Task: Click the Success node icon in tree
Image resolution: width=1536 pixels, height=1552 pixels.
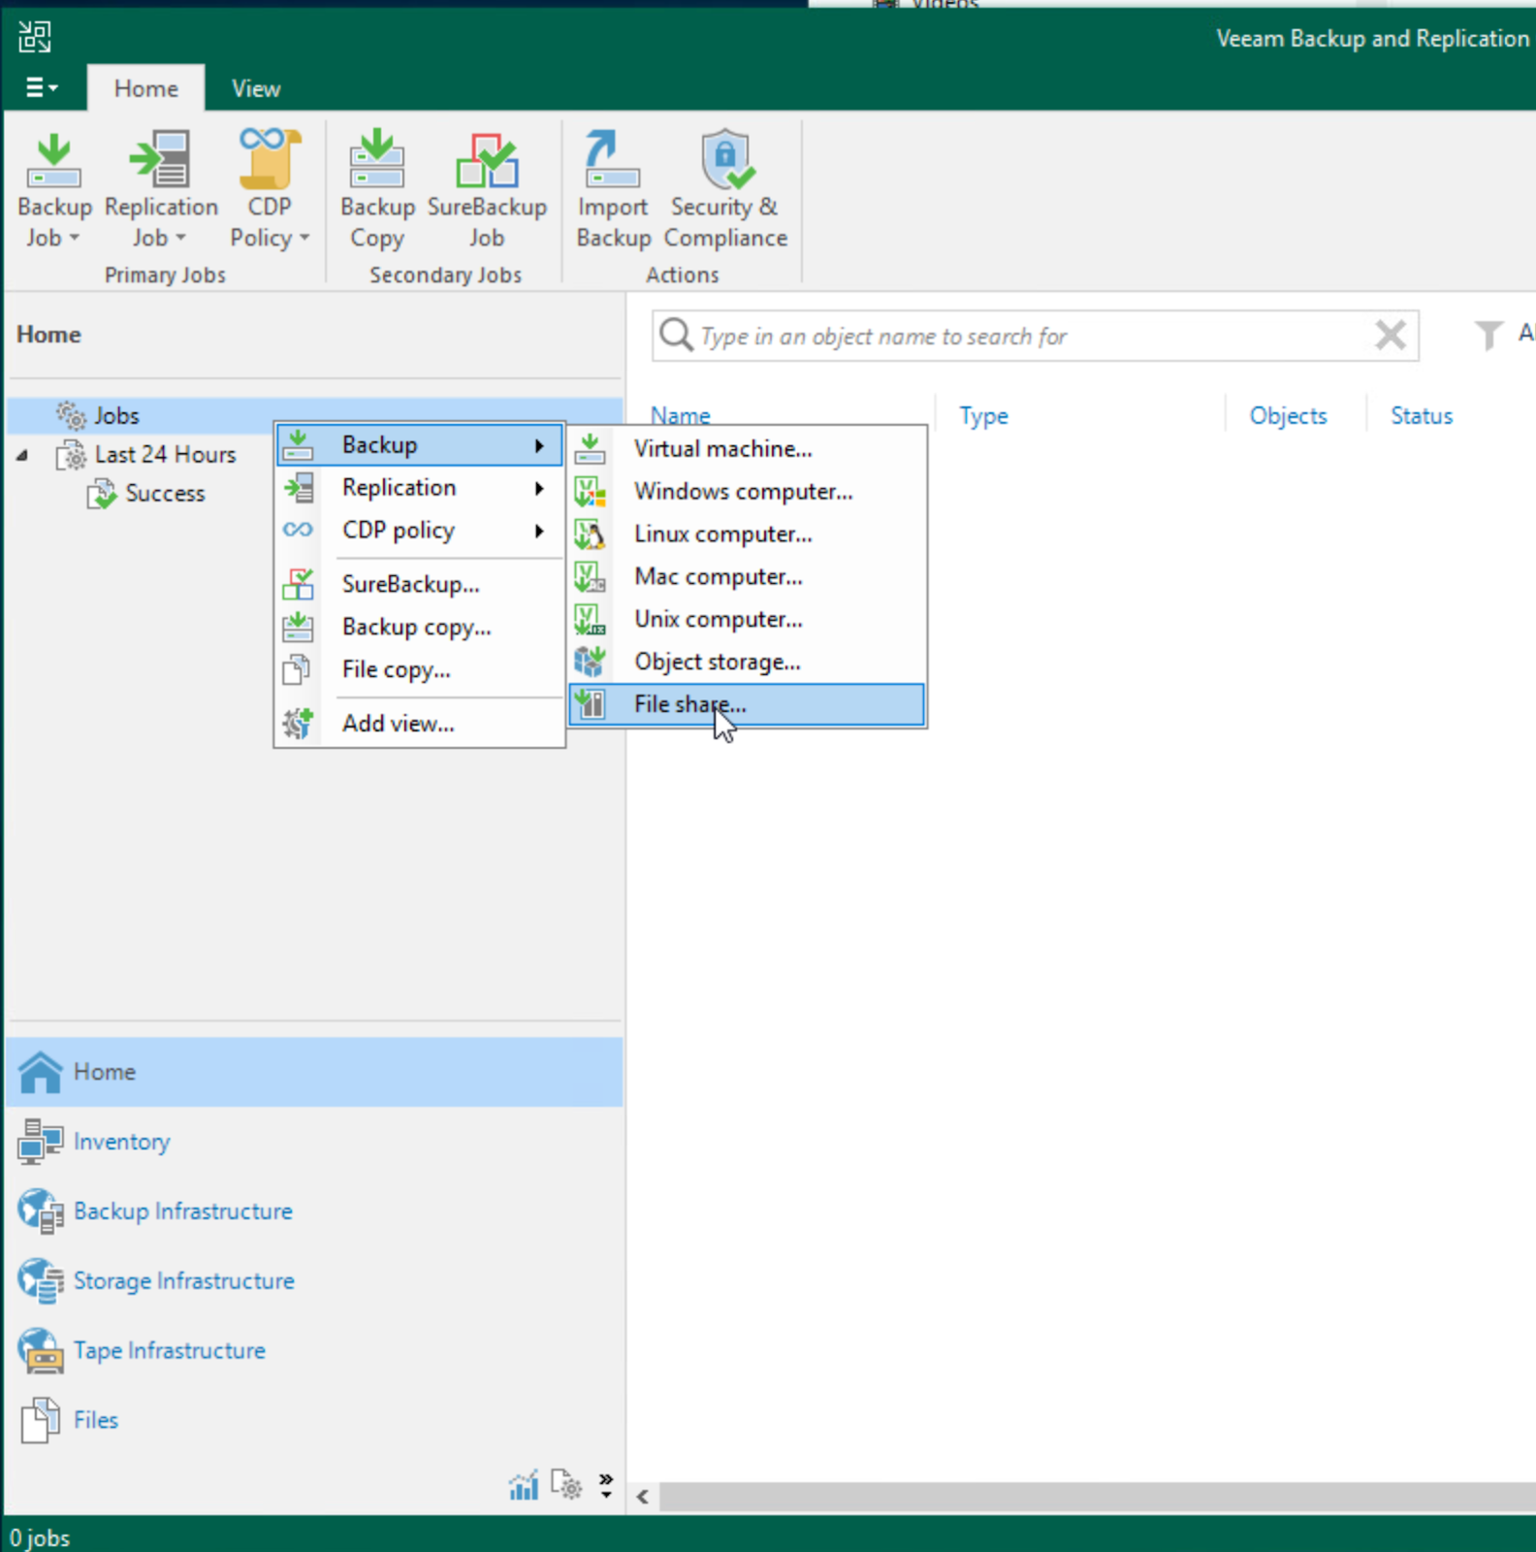Action: click(102, 493)
